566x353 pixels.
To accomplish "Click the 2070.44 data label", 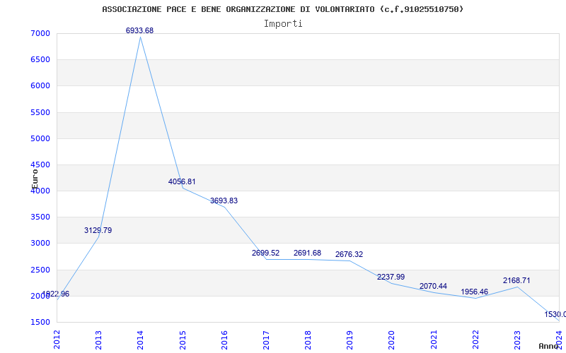I will click(x=433, y=286).
